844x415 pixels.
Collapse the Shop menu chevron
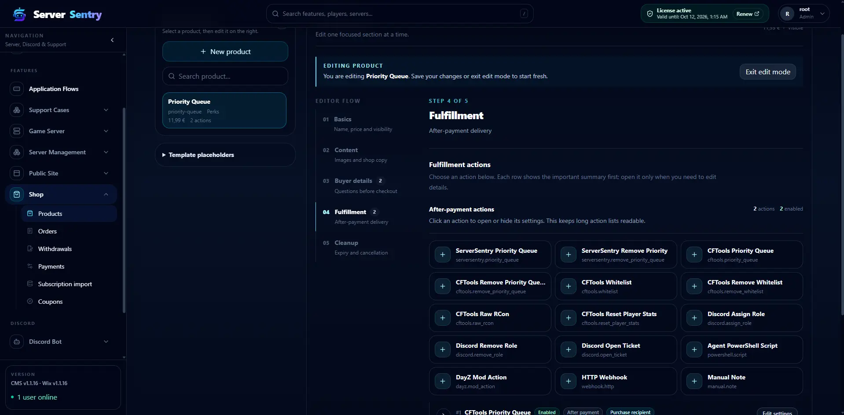pyautogui.click(x=106, y=194)
